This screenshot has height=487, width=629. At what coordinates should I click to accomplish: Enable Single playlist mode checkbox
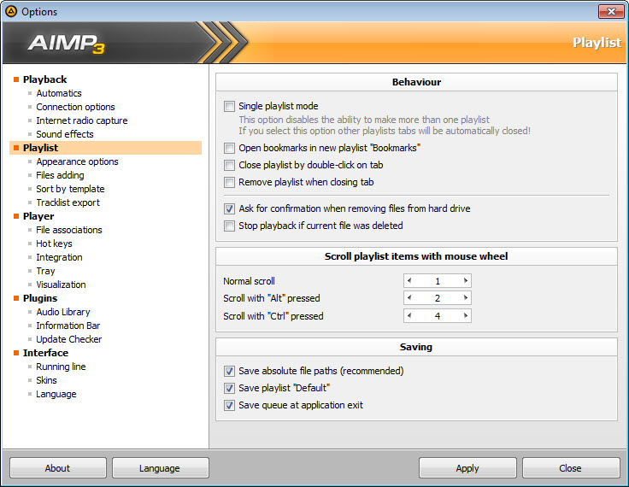pyautogui.click(x=229, y=106)
